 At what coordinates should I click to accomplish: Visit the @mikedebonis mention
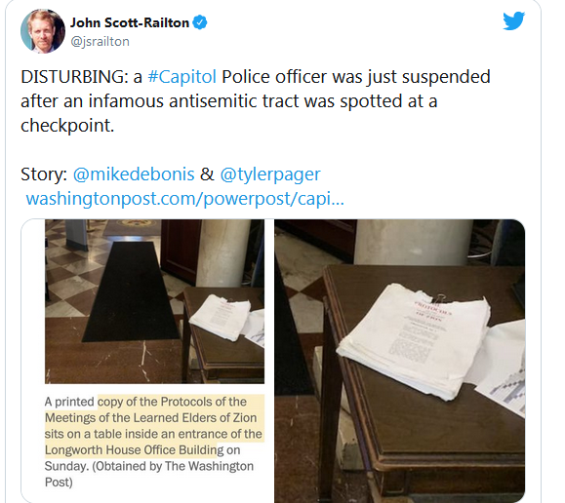(134, 174)
